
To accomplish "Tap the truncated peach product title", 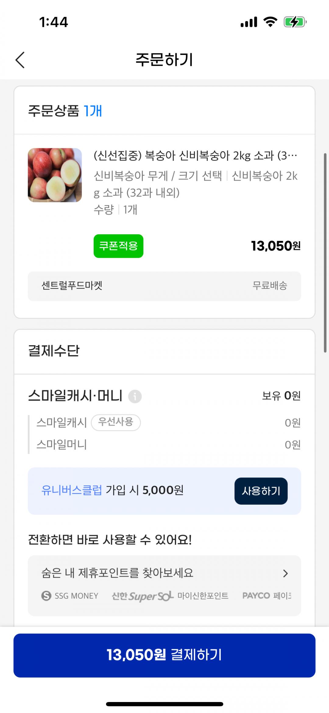I will [195, 156].
